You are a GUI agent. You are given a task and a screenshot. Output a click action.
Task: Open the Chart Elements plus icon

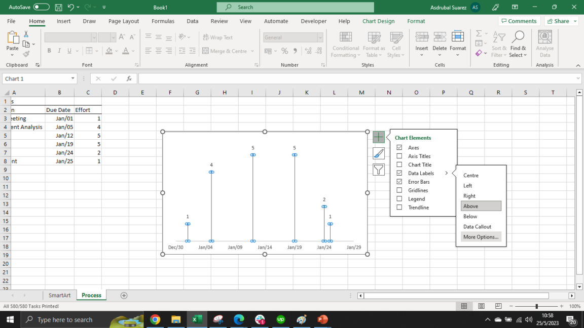click(x=378, y=137)
